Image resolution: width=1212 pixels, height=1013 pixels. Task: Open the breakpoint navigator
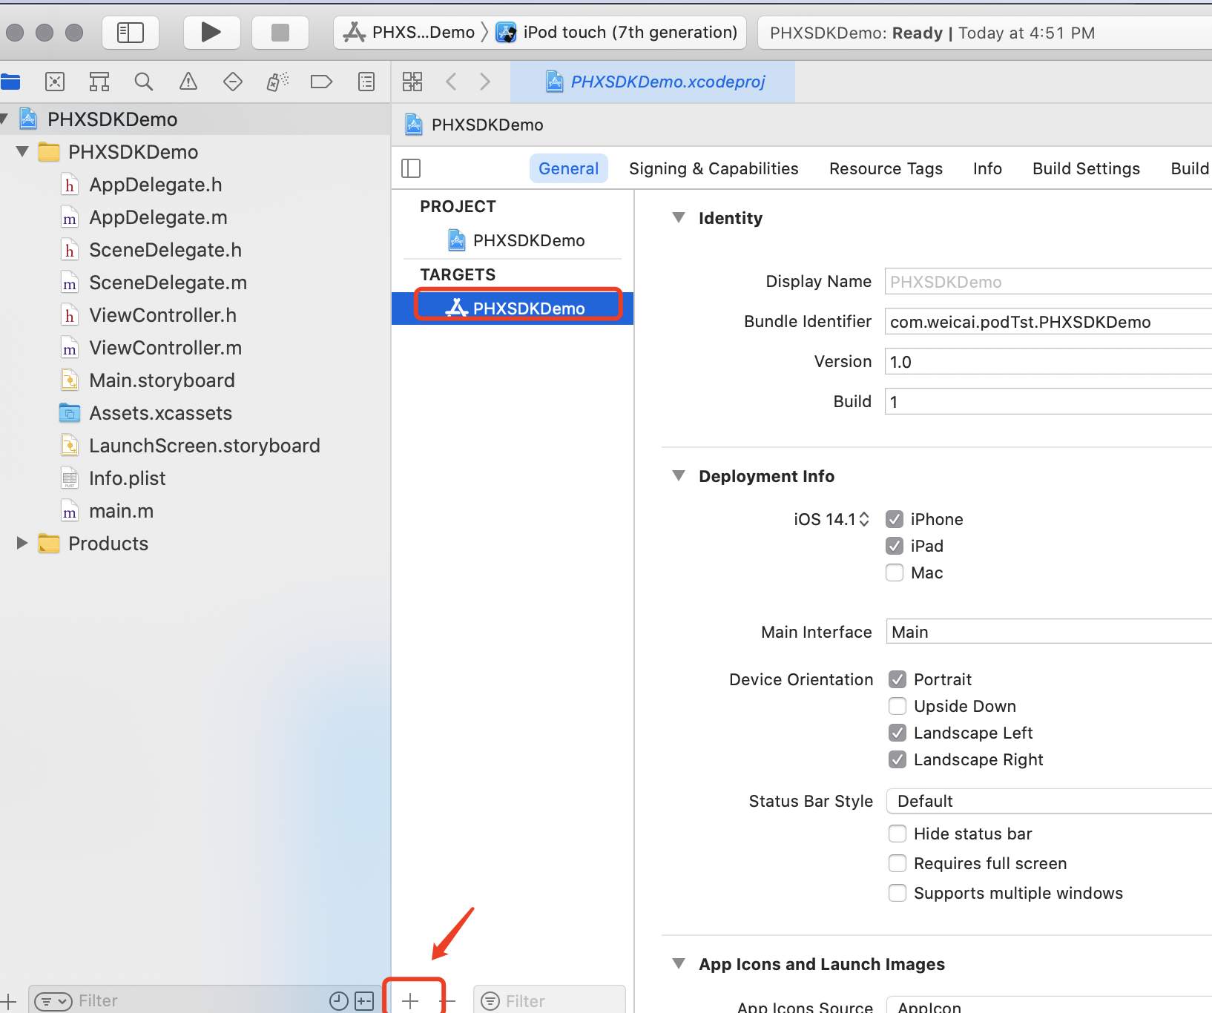point(321,82)
